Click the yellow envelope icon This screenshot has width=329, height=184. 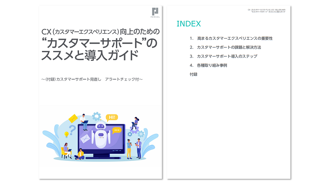pyautogui.click(x=73, y=119)
